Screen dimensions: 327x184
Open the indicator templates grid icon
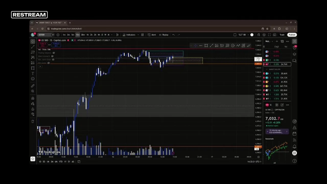[x=143, y=35]
